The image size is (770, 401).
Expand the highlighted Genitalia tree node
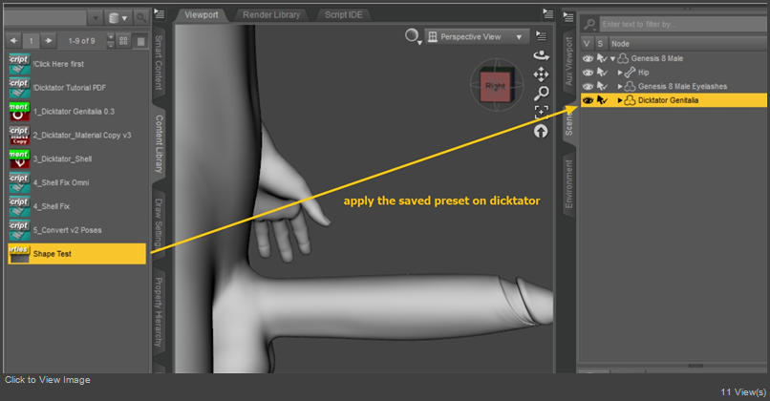(620, 100)
